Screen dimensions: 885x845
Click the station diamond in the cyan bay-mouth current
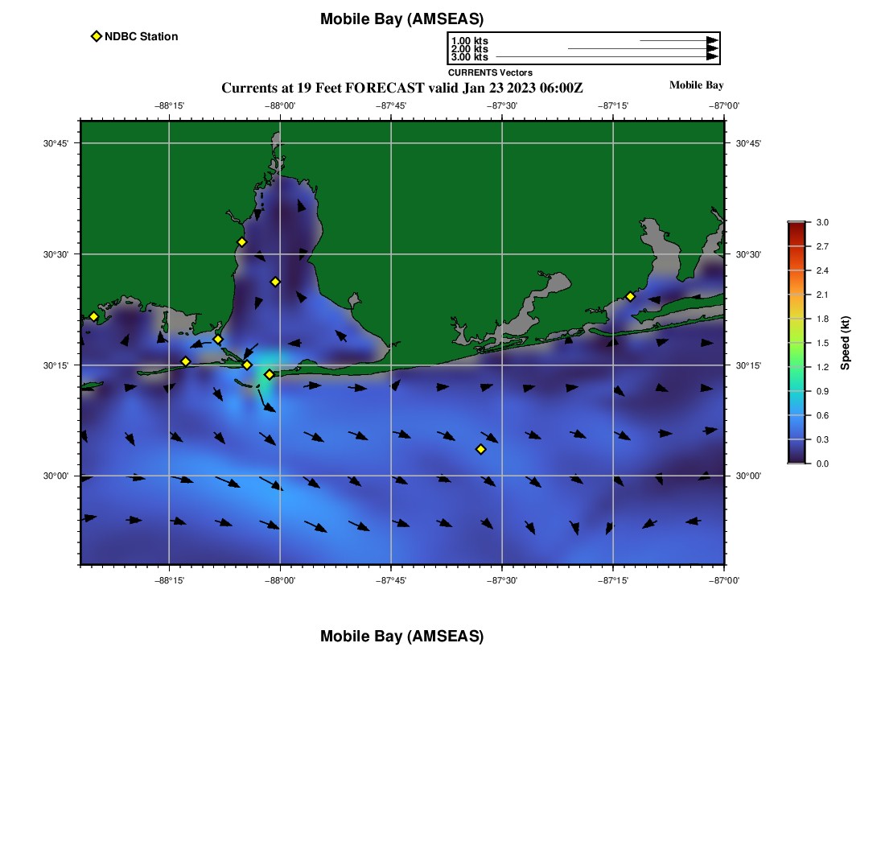click(270, 374)
